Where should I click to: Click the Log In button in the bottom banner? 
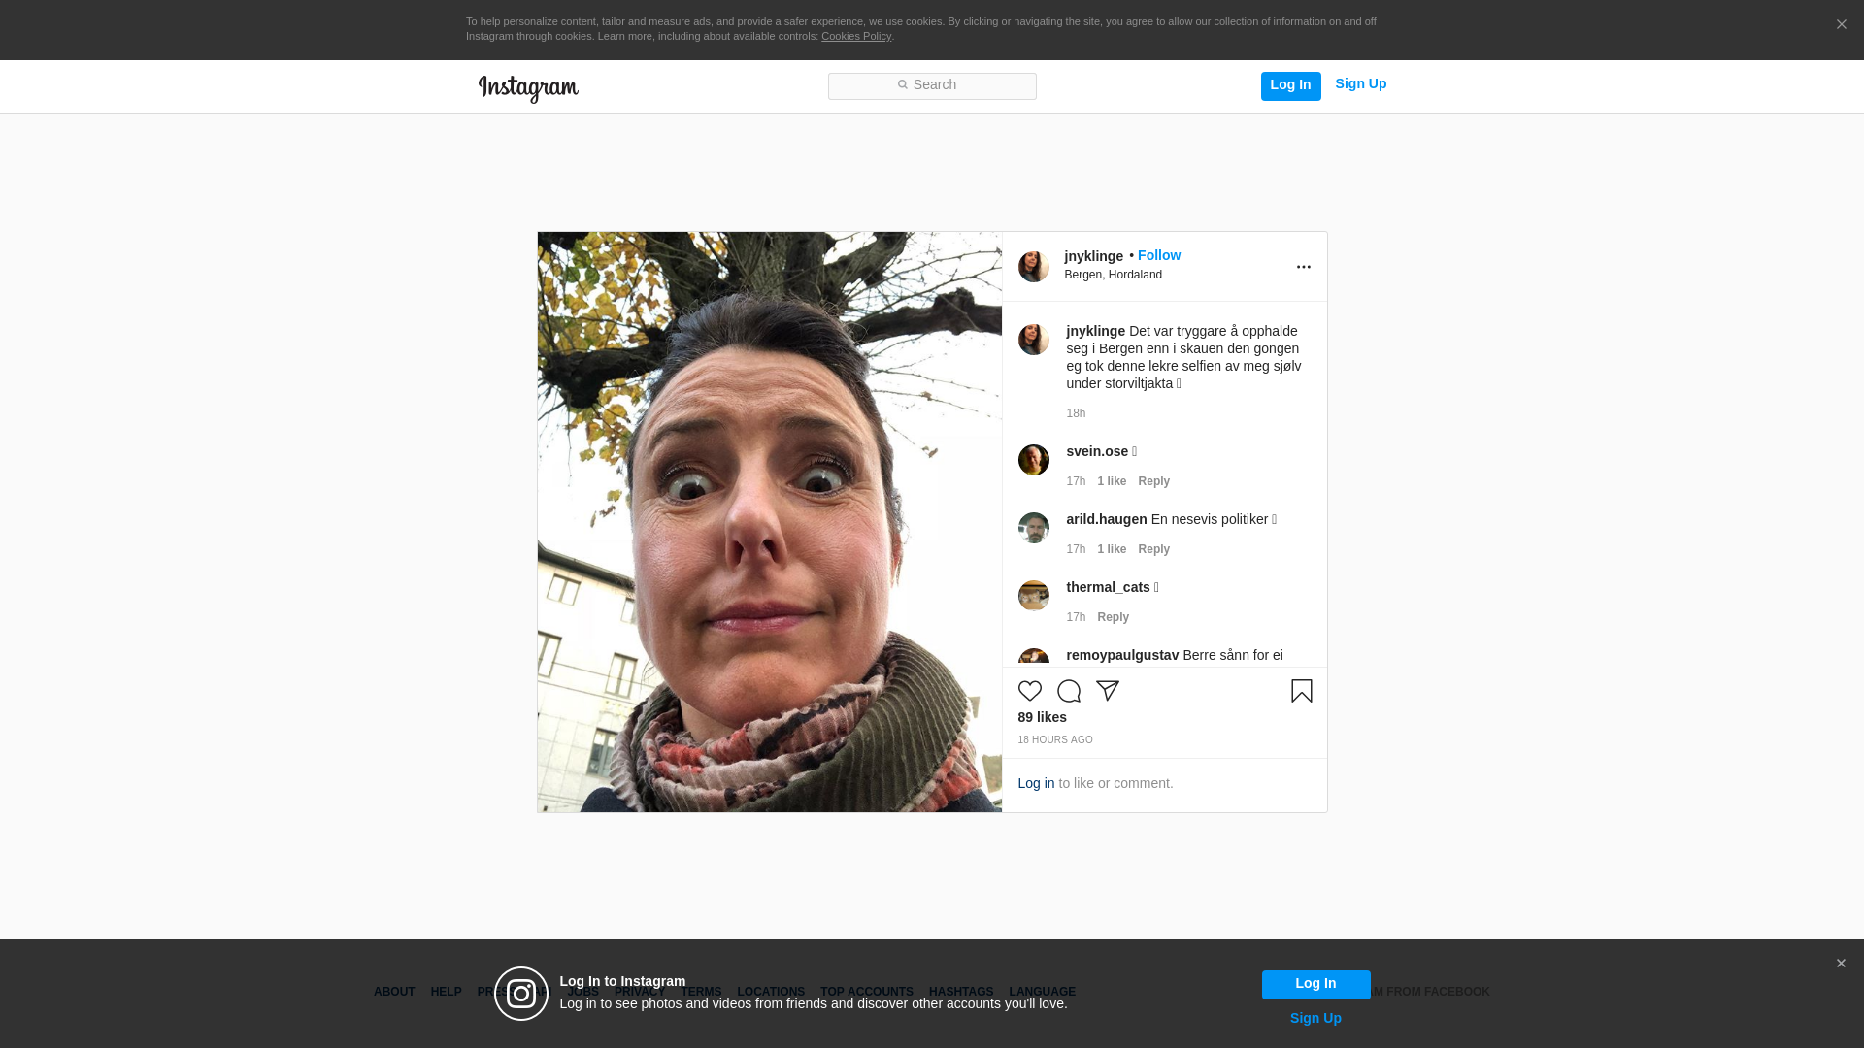1315,984
